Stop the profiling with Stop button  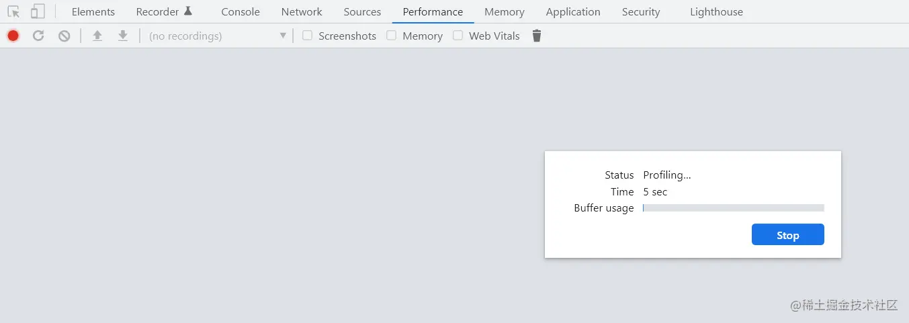[787, 235]
